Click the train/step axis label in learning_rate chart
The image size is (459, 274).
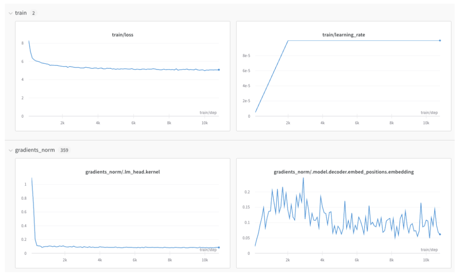[429, 112]
